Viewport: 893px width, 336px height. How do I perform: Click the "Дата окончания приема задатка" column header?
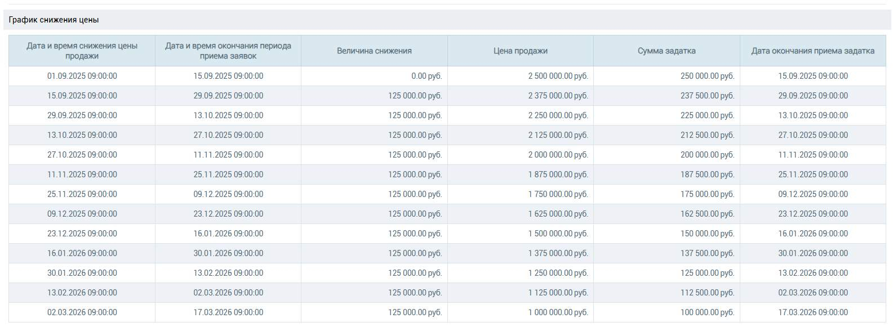pyautogui.click(x=812, y=51)
